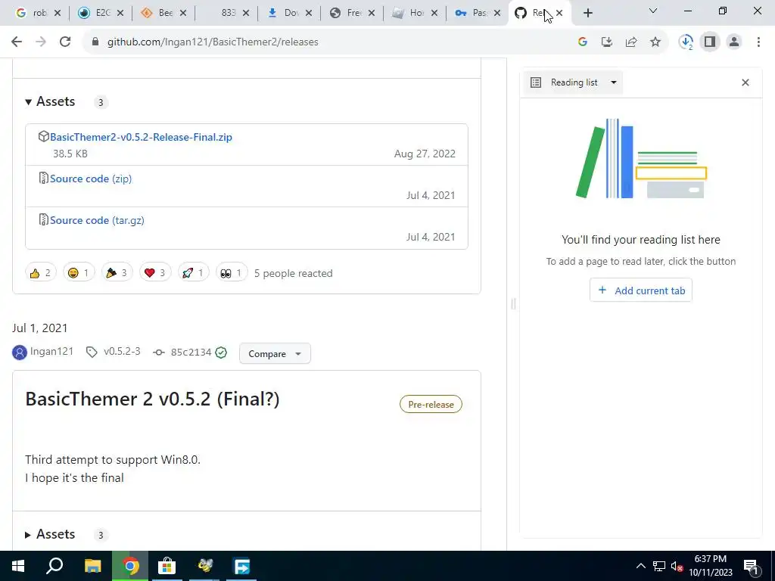Click the install app icon in address bar
This screenshot has height=581, width=775.
[x=606, y=42]
